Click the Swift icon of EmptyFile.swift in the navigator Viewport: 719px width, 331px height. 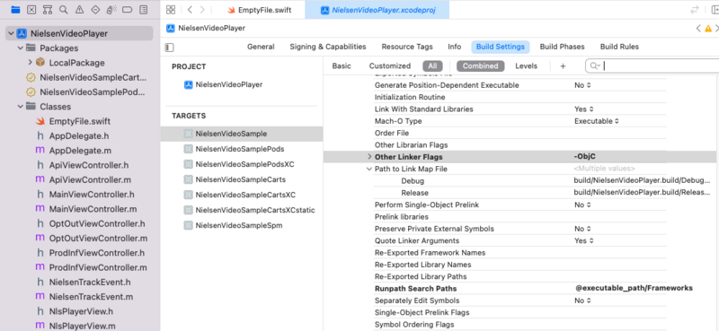coord(40,121)
